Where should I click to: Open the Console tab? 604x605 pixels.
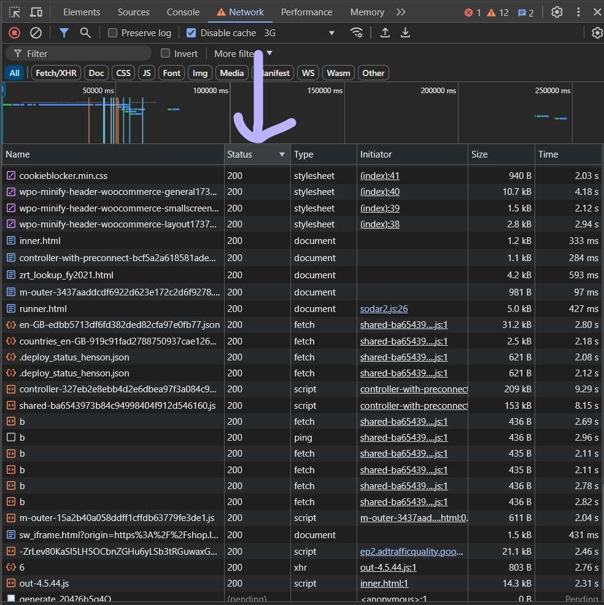(183, 12)
